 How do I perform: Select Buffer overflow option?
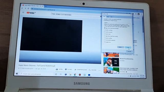pyautogui.click(x=108, y=30)
